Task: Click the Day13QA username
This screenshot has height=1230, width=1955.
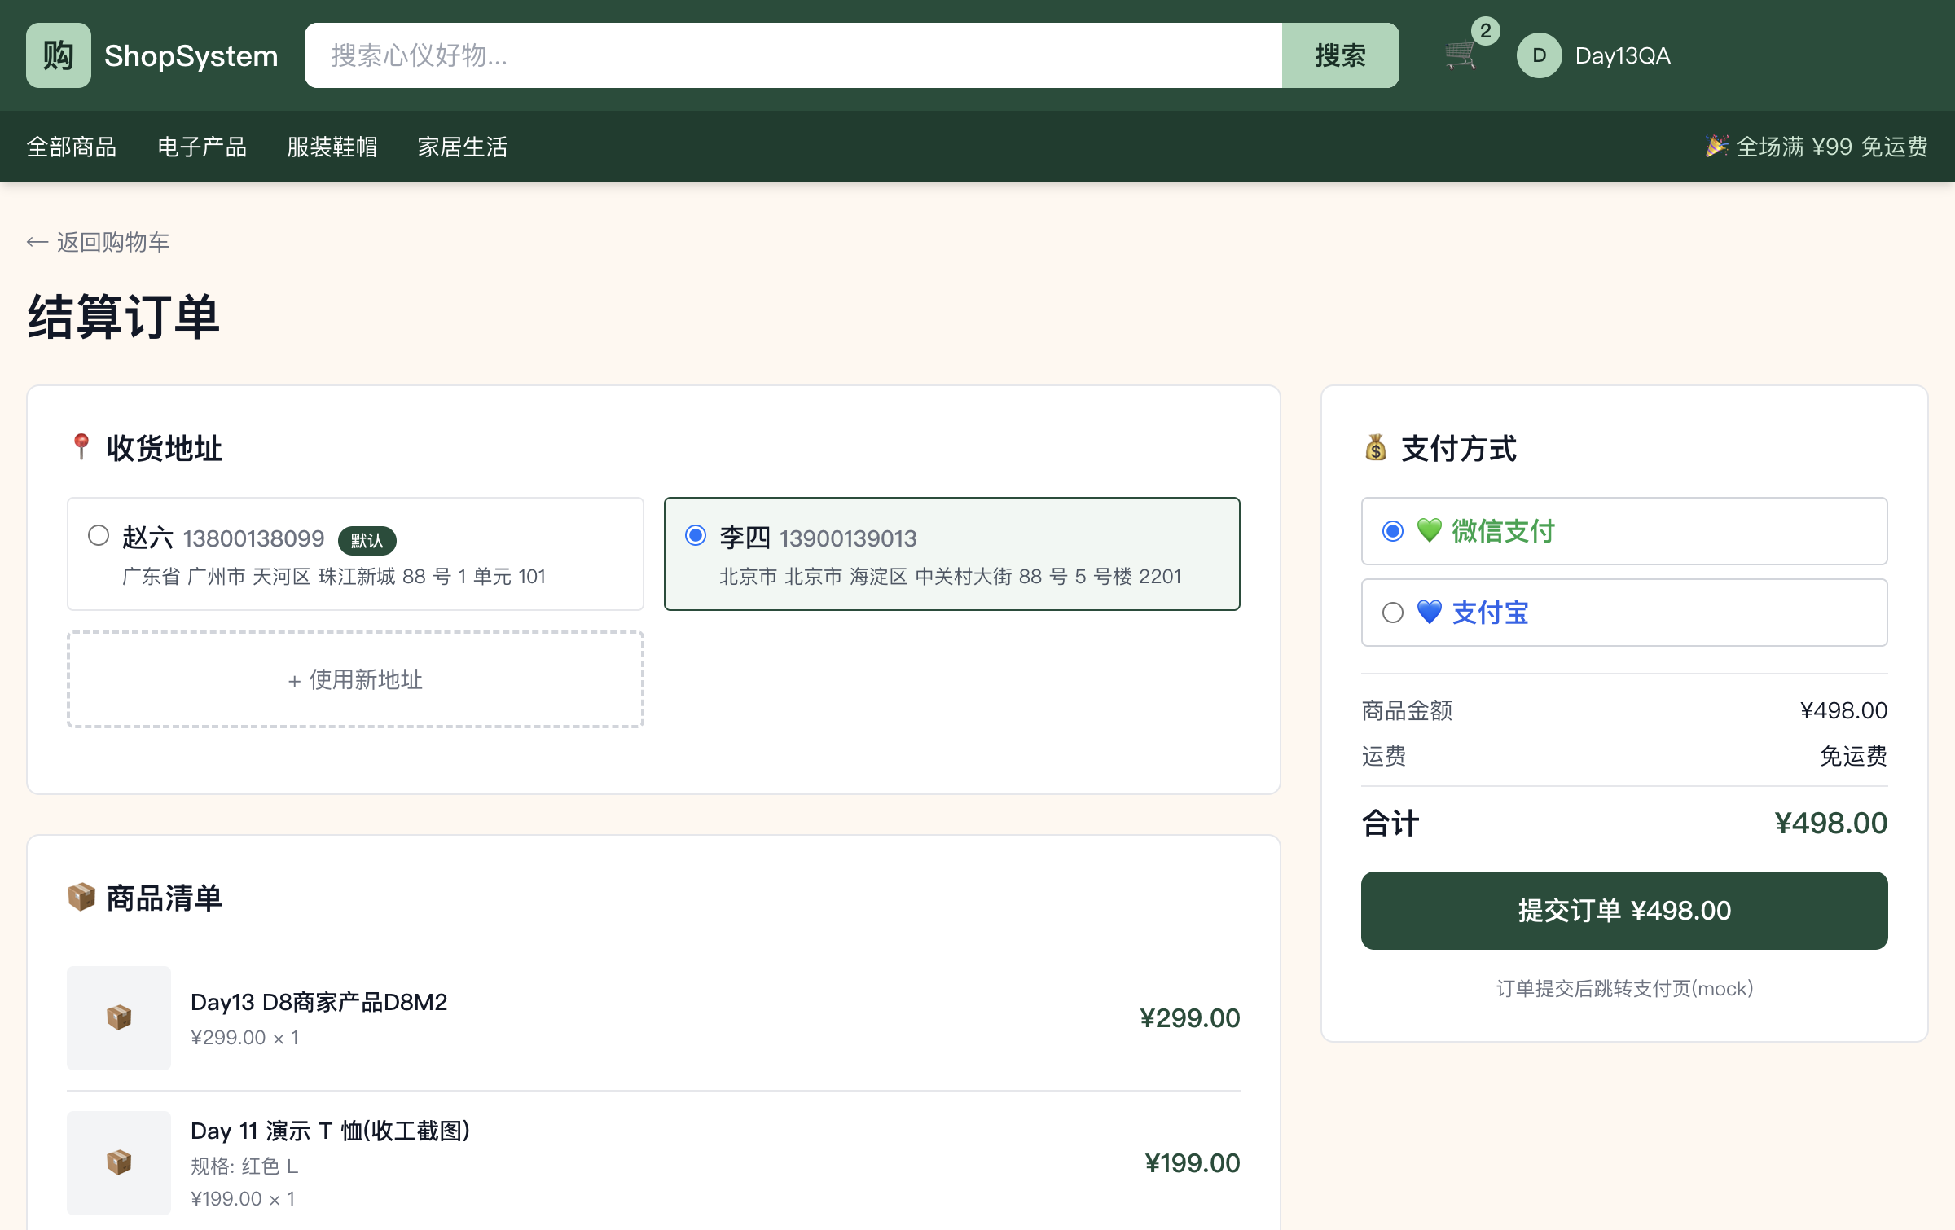Action: [x=1623, y=55]
